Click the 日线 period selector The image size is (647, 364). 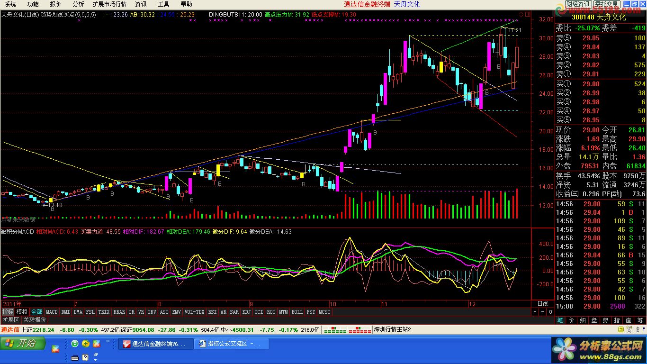pyautogui.click(x=543, y=303)
